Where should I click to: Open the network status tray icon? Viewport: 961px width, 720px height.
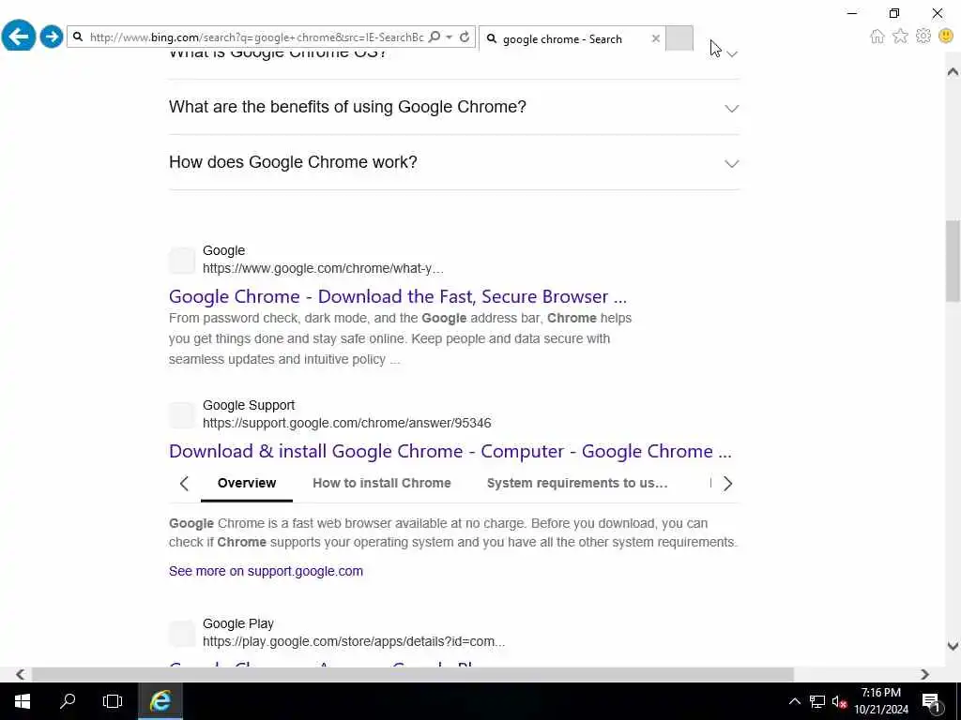[x=817, y=701]
